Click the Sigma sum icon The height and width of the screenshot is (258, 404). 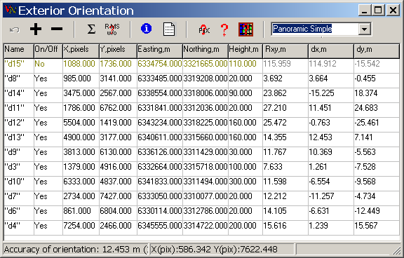(x=91, y=29)
